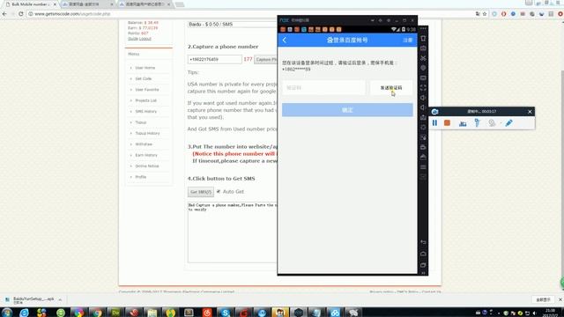The width and height of the screenshot is (564, 317).
Task: Select the pencil annotation tool in recorder
Action: (508, 123)
